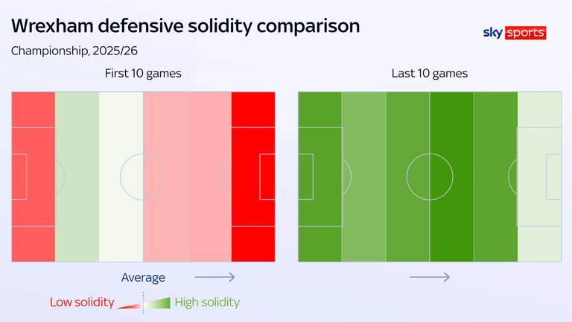Click the "First 10 games" heading

[x=143, y=73]
